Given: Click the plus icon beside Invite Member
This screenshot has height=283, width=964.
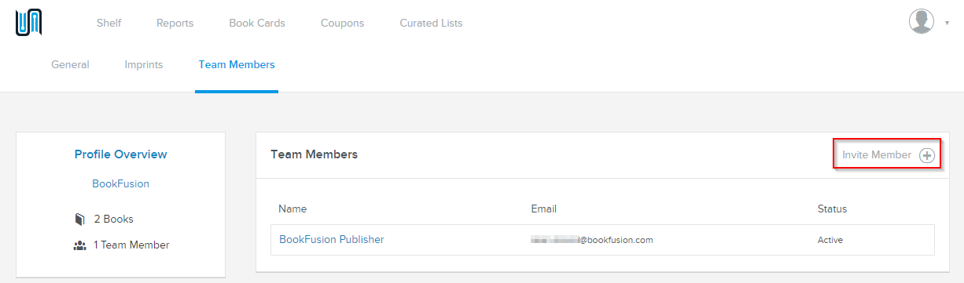Looking at the screenshot, I should [927, 155].
